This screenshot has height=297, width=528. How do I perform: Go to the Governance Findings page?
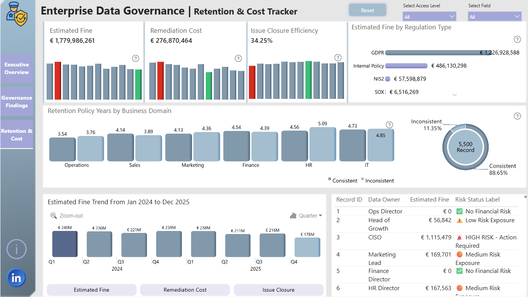[x=17, y=102]
